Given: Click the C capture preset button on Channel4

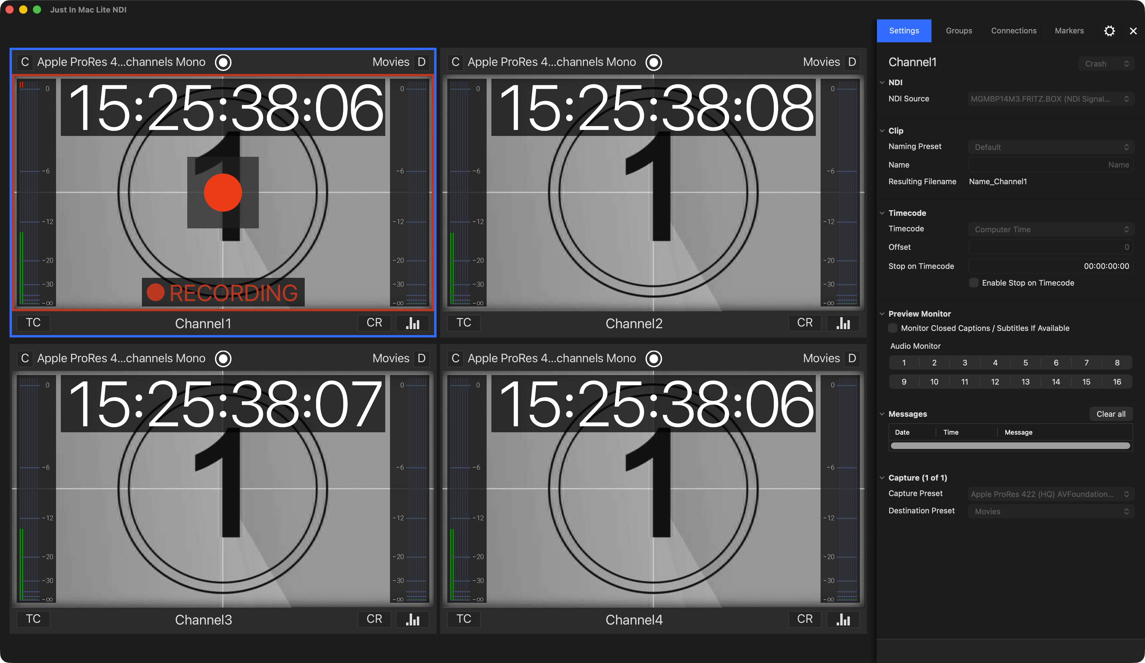Looking at the screenshot, I should point(456,359).
